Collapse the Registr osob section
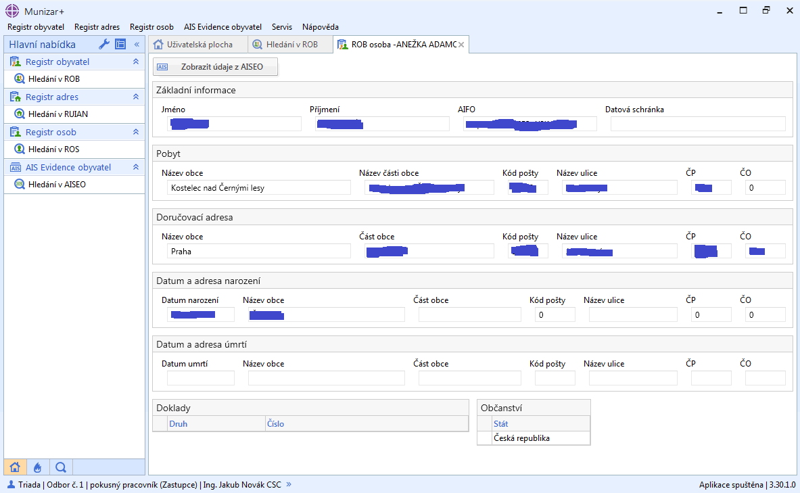800x493 pixels. [x=136, y=132]
